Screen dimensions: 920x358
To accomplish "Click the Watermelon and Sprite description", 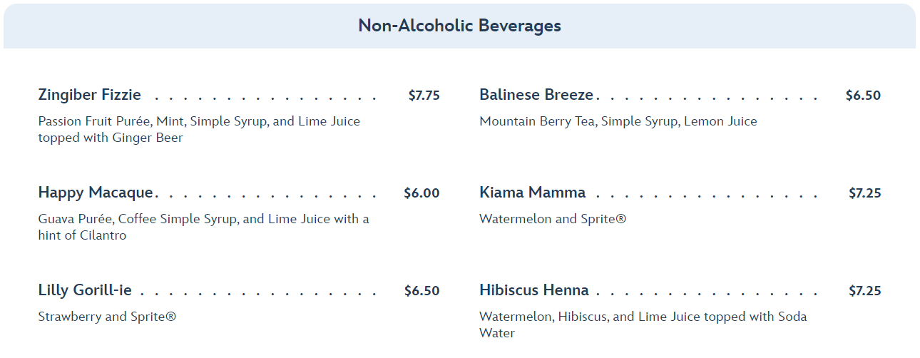I will tap(553, 219).
